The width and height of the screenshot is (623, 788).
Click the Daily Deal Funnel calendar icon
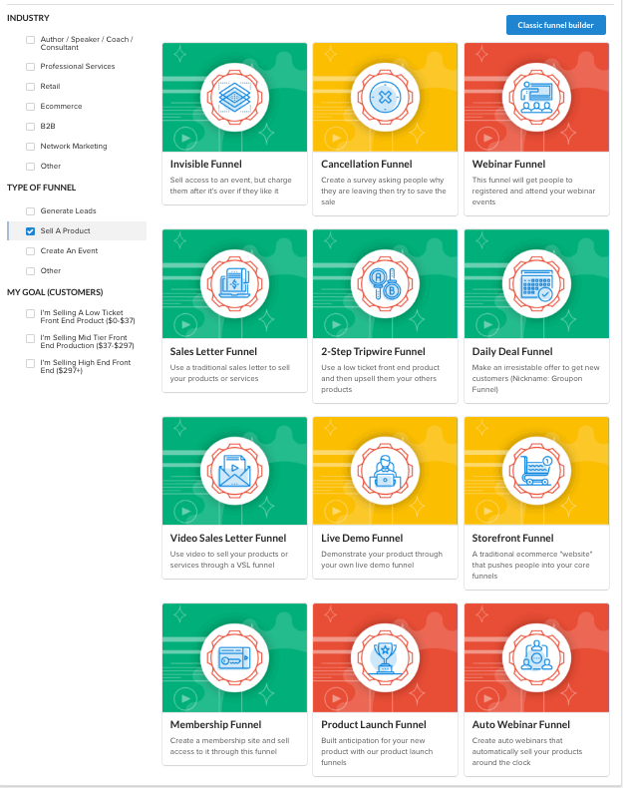tap(536, 284)
